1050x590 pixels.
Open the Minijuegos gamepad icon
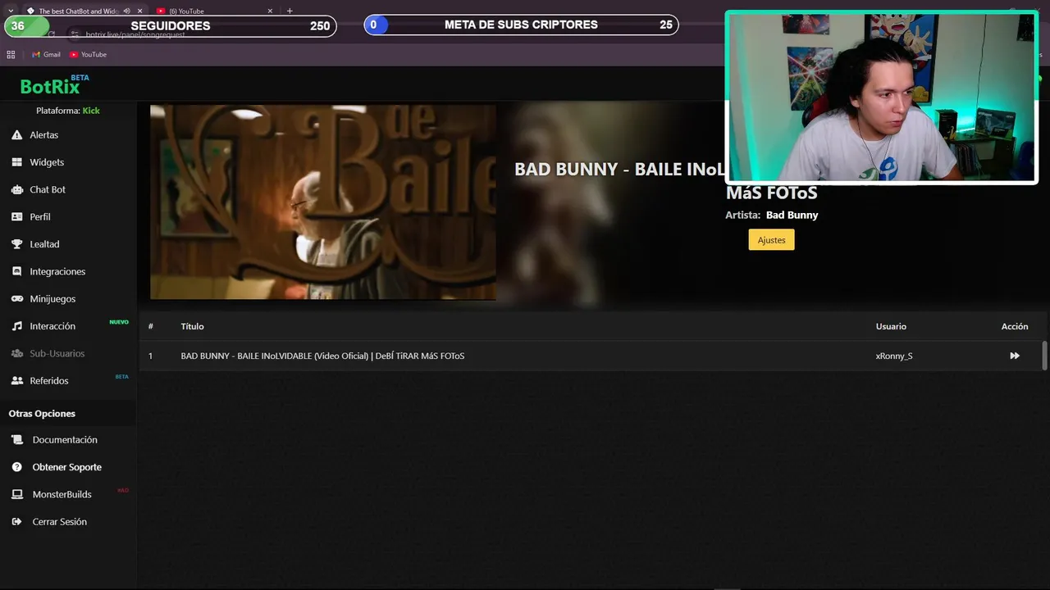16,299
